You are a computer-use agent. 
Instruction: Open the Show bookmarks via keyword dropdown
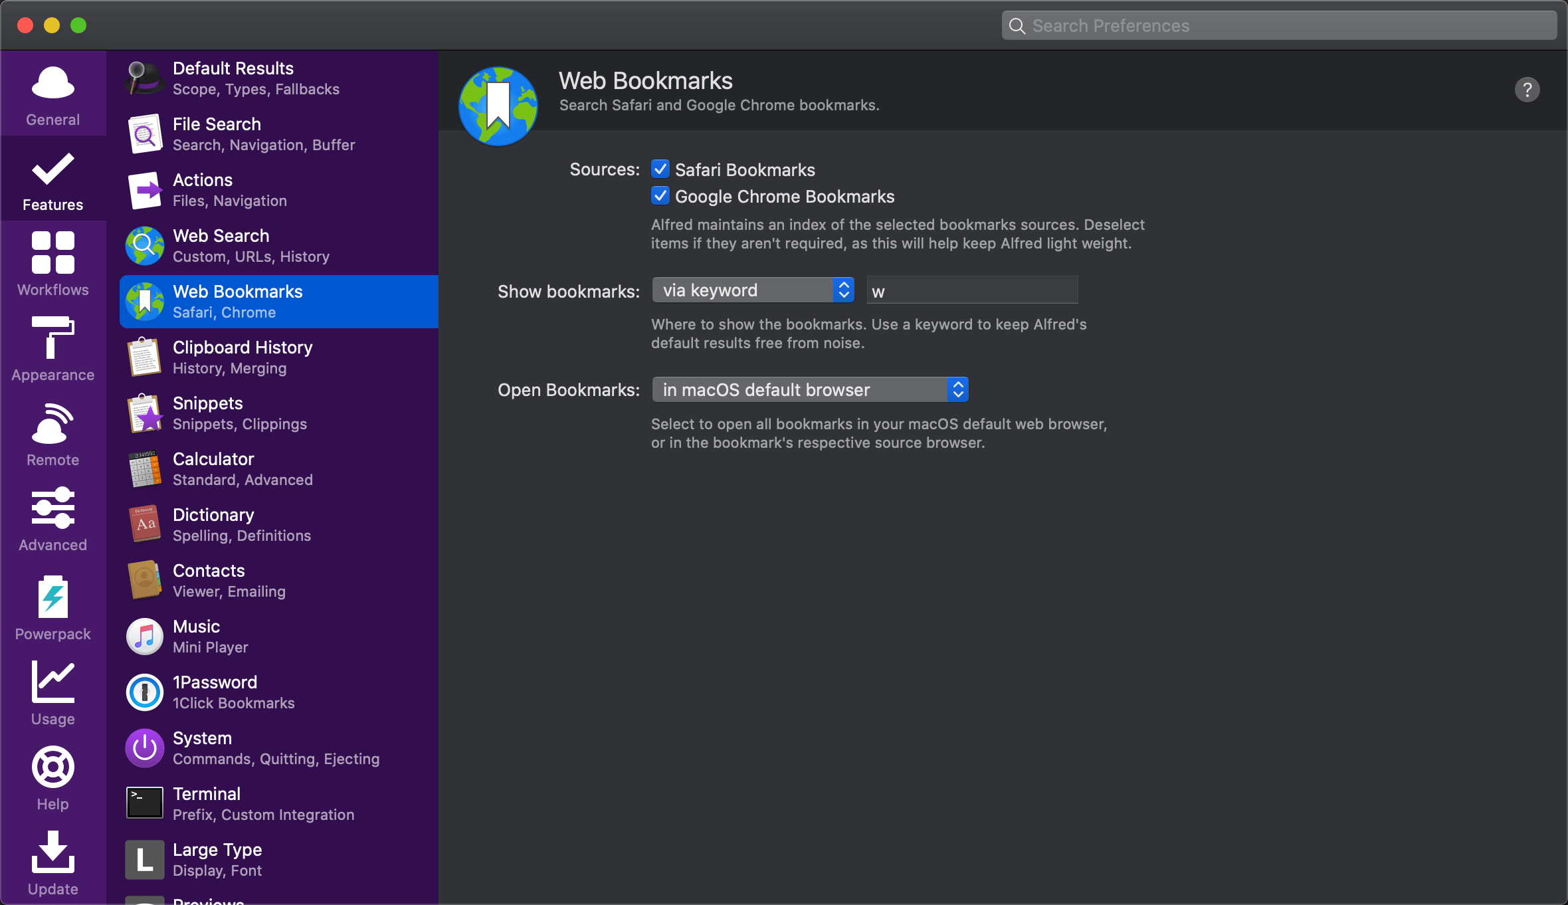point(753,290)
